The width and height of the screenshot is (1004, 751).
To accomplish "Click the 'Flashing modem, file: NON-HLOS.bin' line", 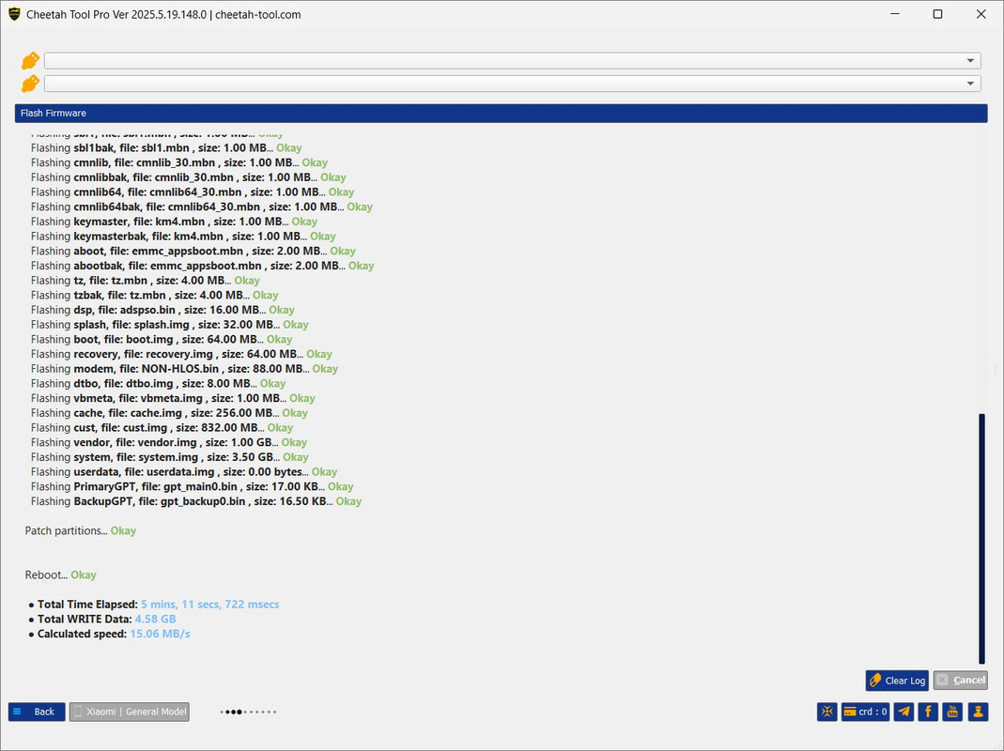I will pyautogui.click(x=184, y=369).
